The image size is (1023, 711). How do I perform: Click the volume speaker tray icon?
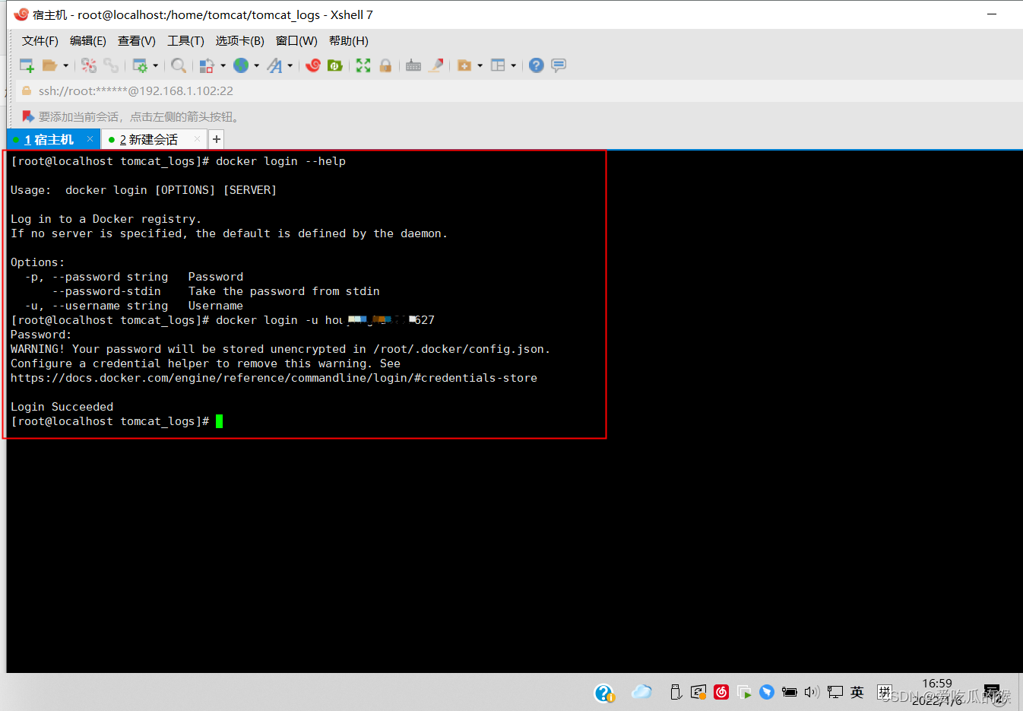tap(812, 692)
